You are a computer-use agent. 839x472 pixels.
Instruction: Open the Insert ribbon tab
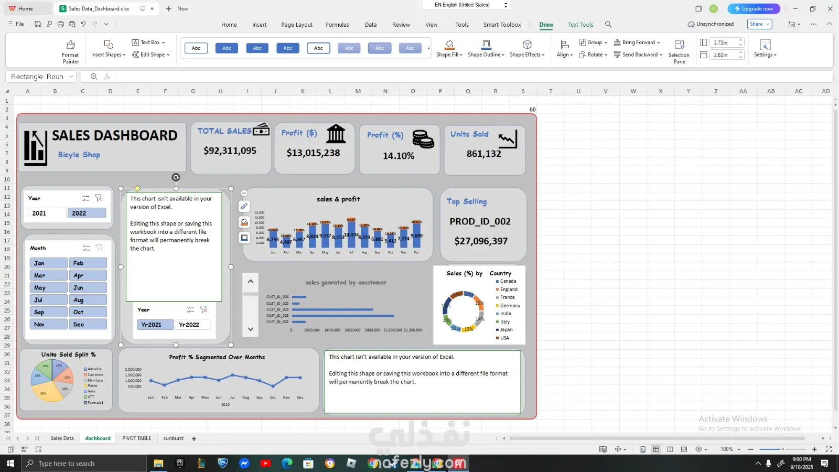coord(259,25)
